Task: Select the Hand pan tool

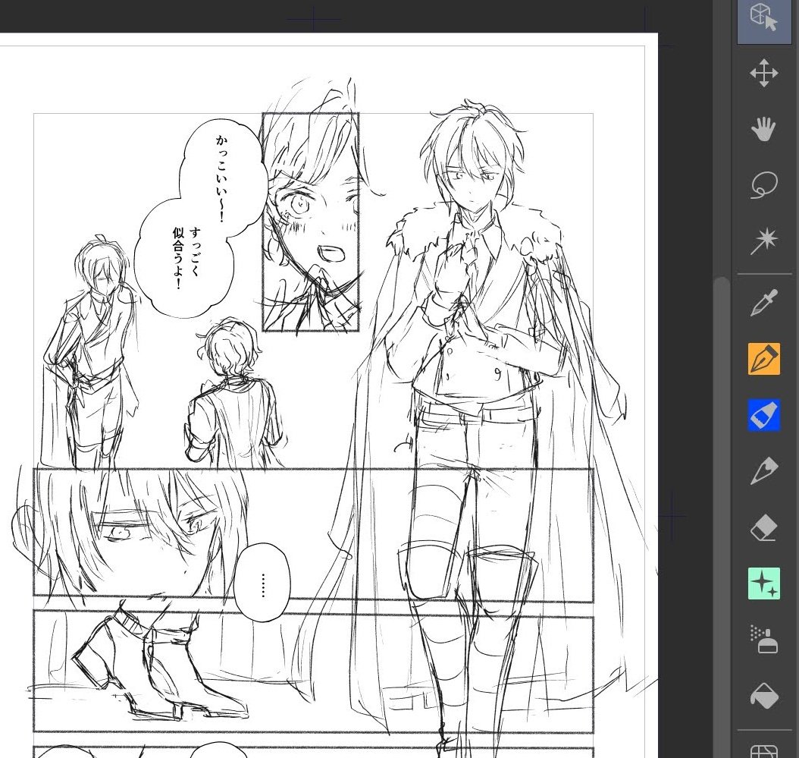Action: (764, 128)
